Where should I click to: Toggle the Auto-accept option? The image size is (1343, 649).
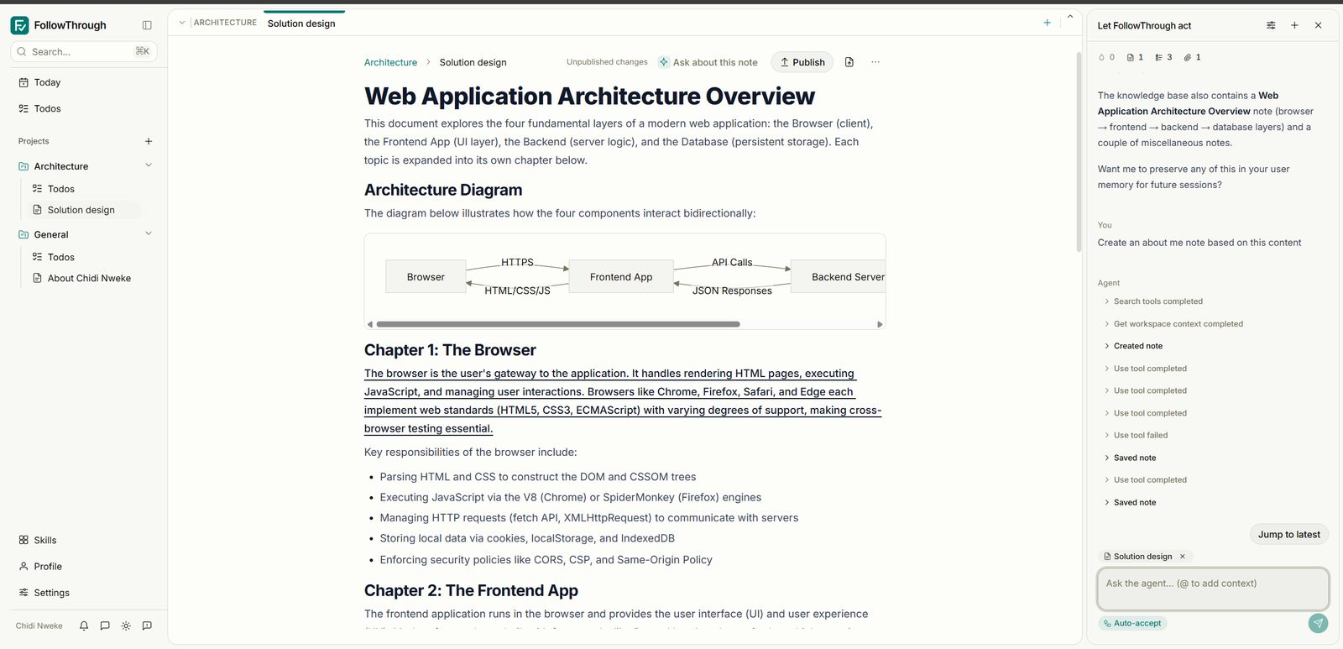1132,623
